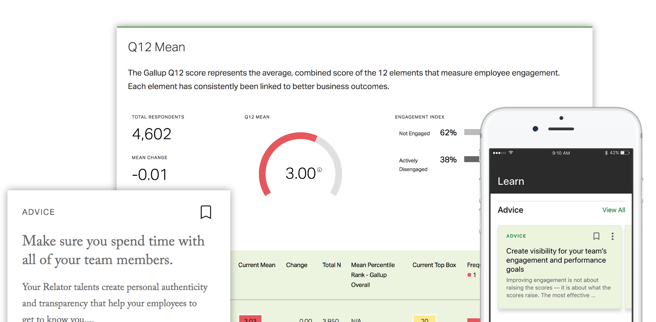Click the 3.00 gauge value
Viewport: 656px width, 322px height.
(301, 173)
